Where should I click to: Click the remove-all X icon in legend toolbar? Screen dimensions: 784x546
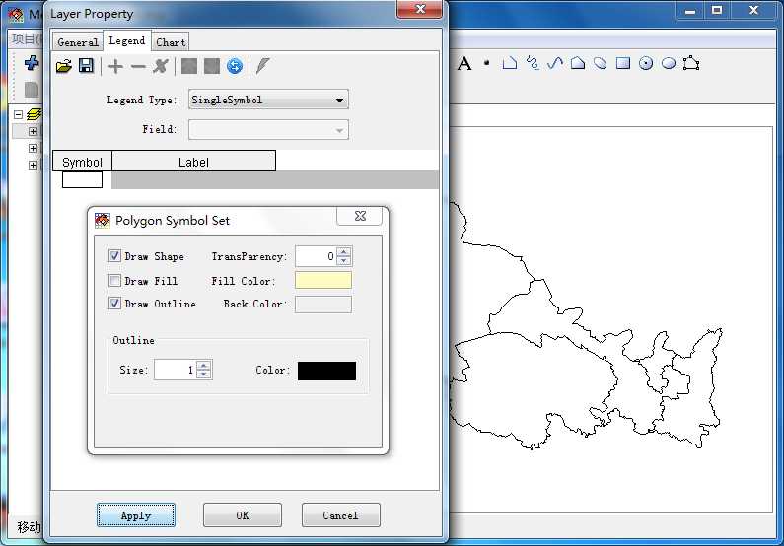click(161, 66)
